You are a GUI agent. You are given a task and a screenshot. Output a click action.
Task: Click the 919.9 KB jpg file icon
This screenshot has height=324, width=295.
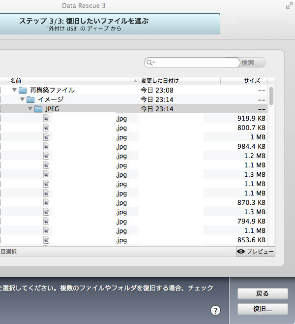46,119
